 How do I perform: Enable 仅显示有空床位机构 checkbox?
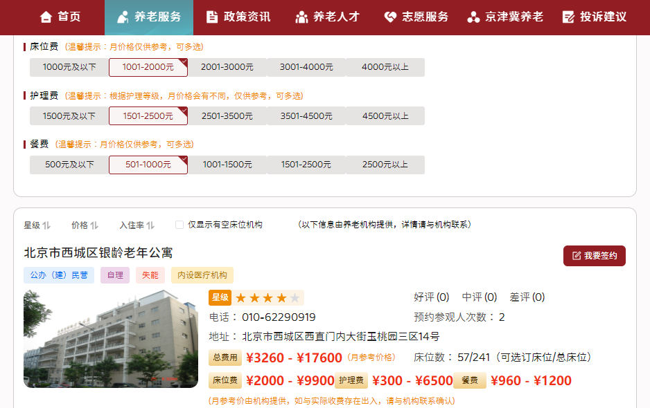click(179, 225)
